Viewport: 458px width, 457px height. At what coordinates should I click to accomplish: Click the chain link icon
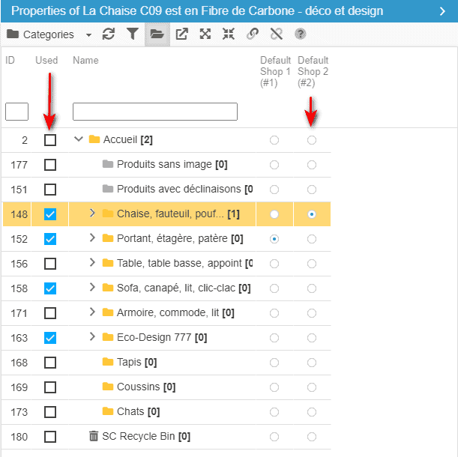click(253, 34)
